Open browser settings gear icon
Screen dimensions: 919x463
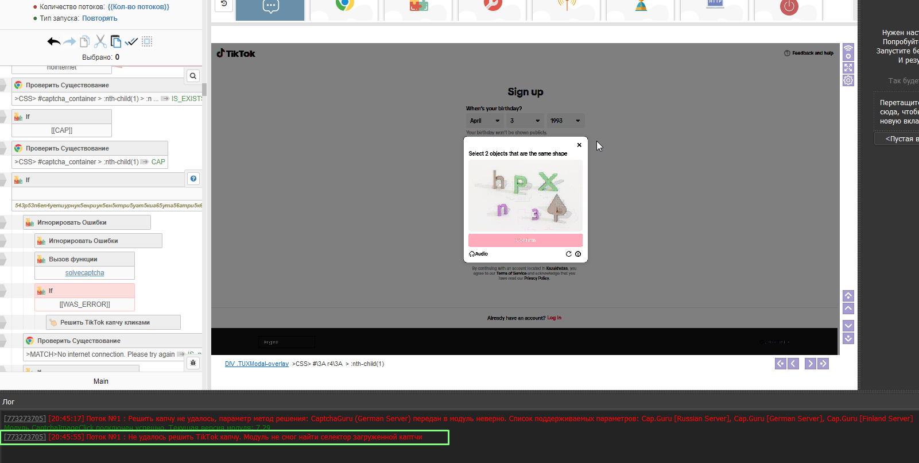848,80
